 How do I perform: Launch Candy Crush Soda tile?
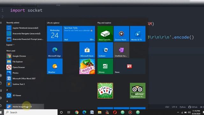click(x=87, y=66)
